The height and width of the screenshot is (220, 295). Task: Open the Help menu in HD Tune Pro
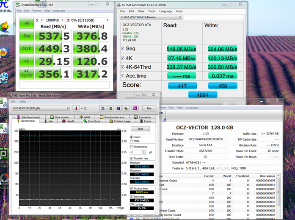22,102
